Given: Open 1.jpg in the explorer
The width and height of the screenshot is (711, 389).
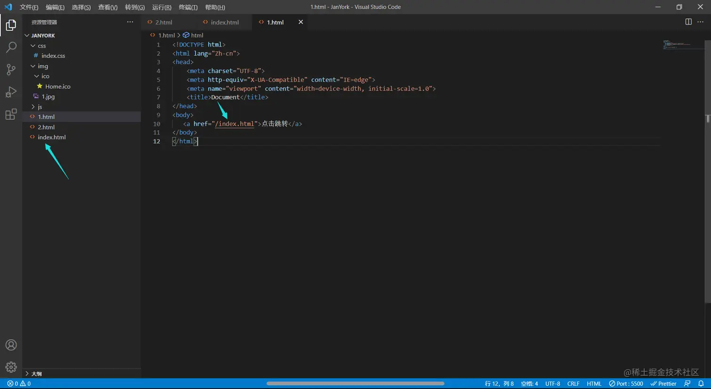Looking at the screenshot, I should [x=48, y=97].
